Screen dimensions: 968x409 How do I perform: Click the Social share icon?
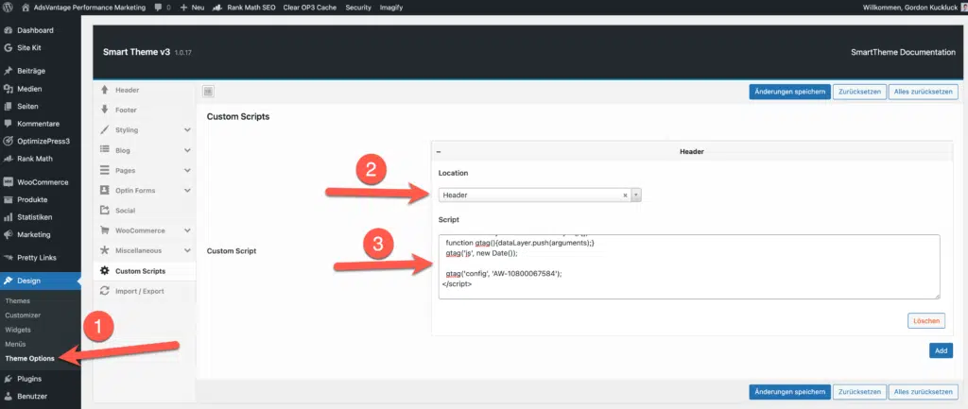point(104,211)
